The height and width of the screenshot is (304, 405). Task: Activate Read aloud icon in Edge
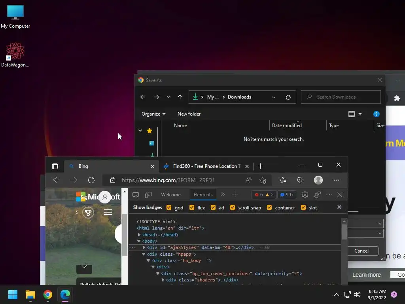tap(248, 180)
